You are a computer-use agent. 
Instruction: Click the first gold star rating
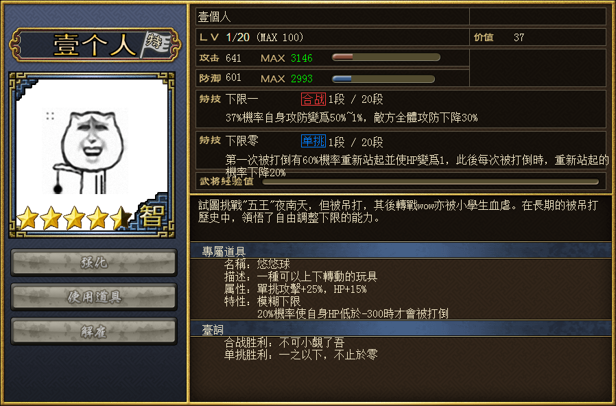[x=28, y=218]
